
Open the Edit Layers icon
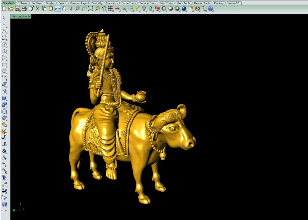[x=157, y=9]
